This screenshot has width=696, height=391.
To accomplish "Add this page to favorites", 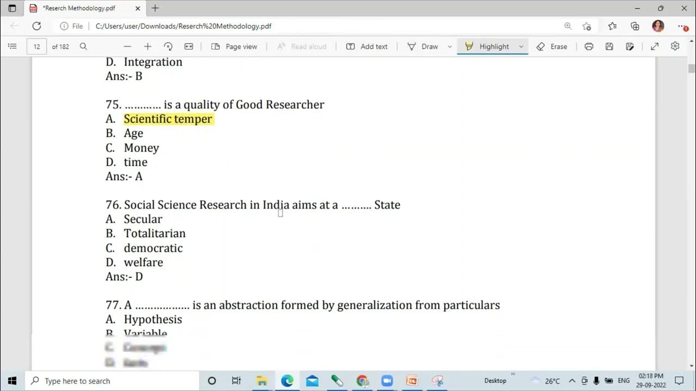I will tap(586, 26).
